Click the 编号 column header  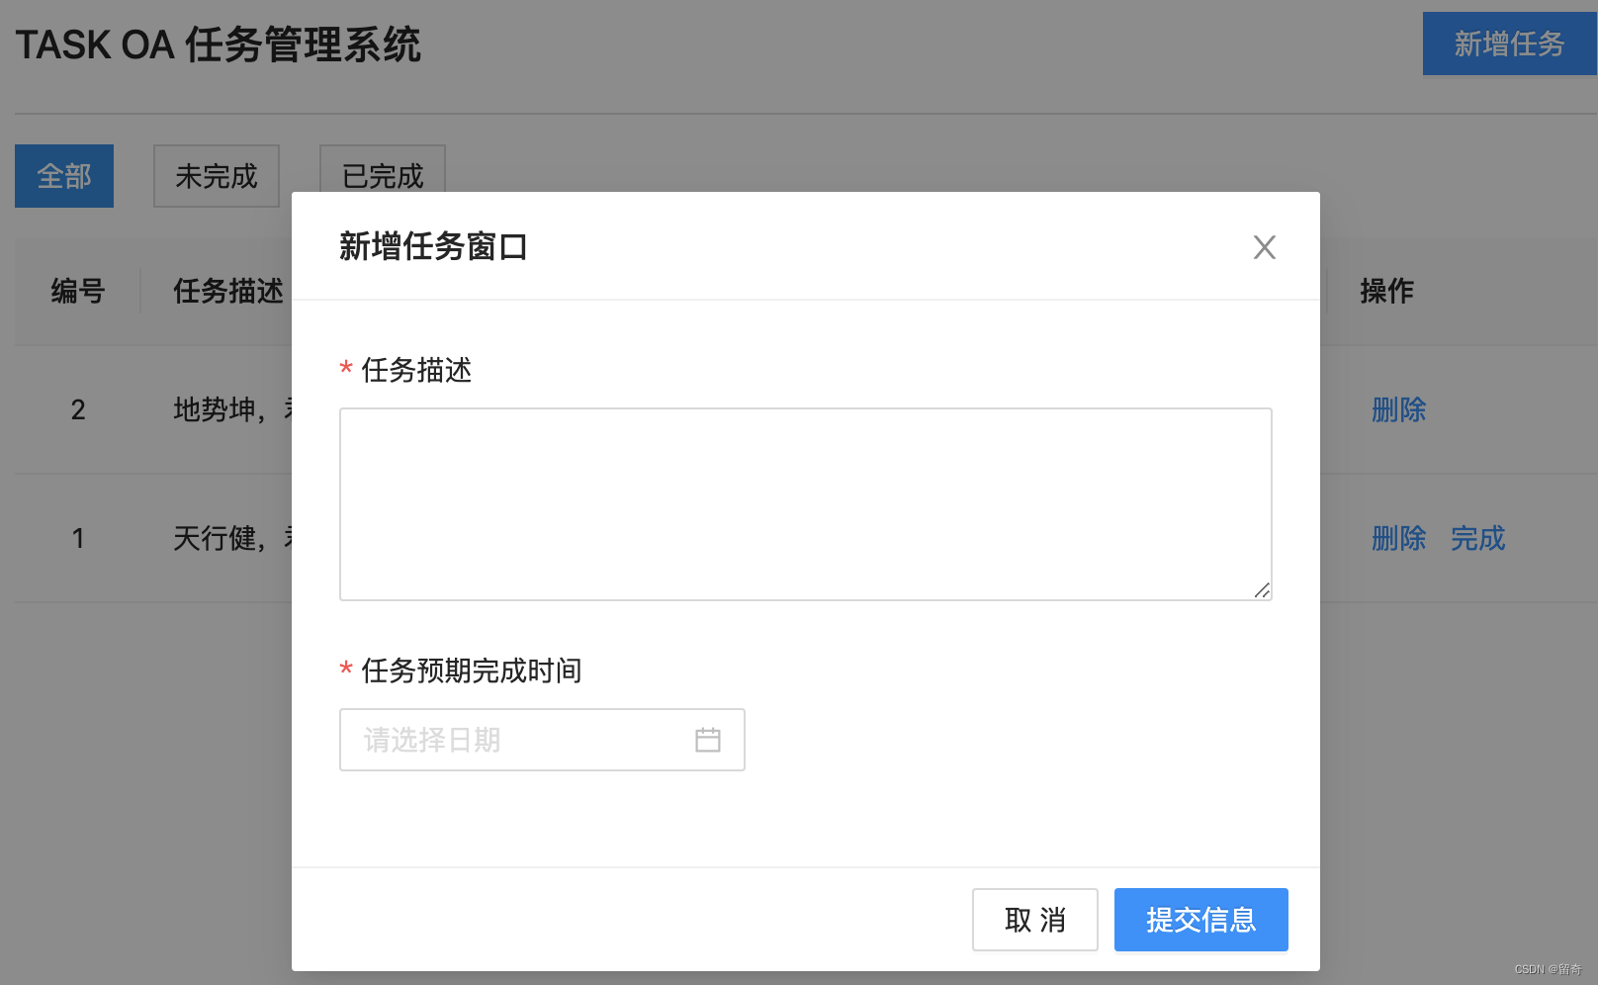(78, 291)
